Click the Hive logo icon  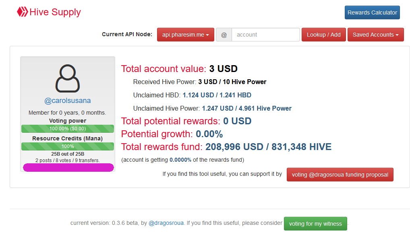[x=22, y=12]
